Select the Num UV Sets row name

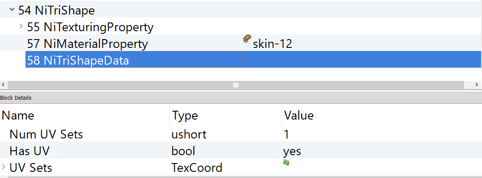[x=46, y=134]
